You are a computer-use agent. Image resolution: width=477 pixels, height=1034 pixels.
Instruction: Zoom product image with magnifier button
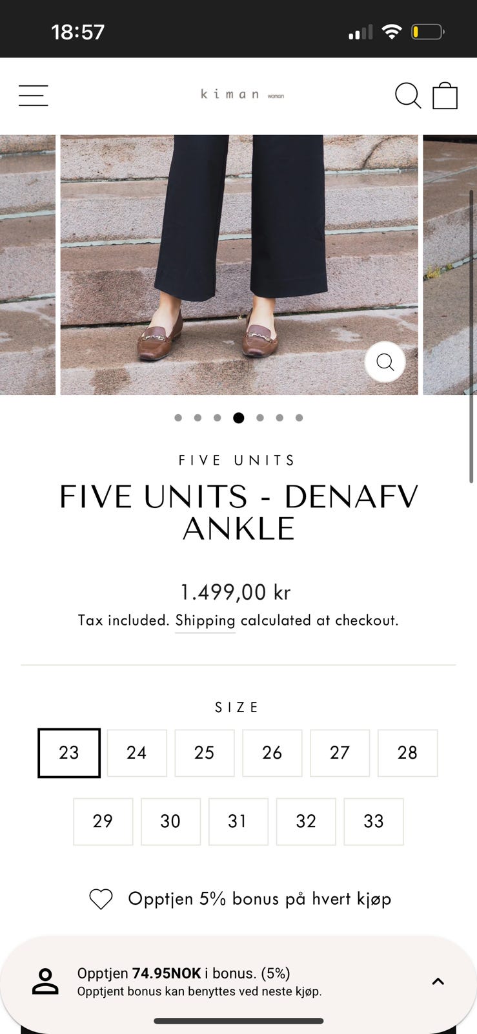[385, 362]
